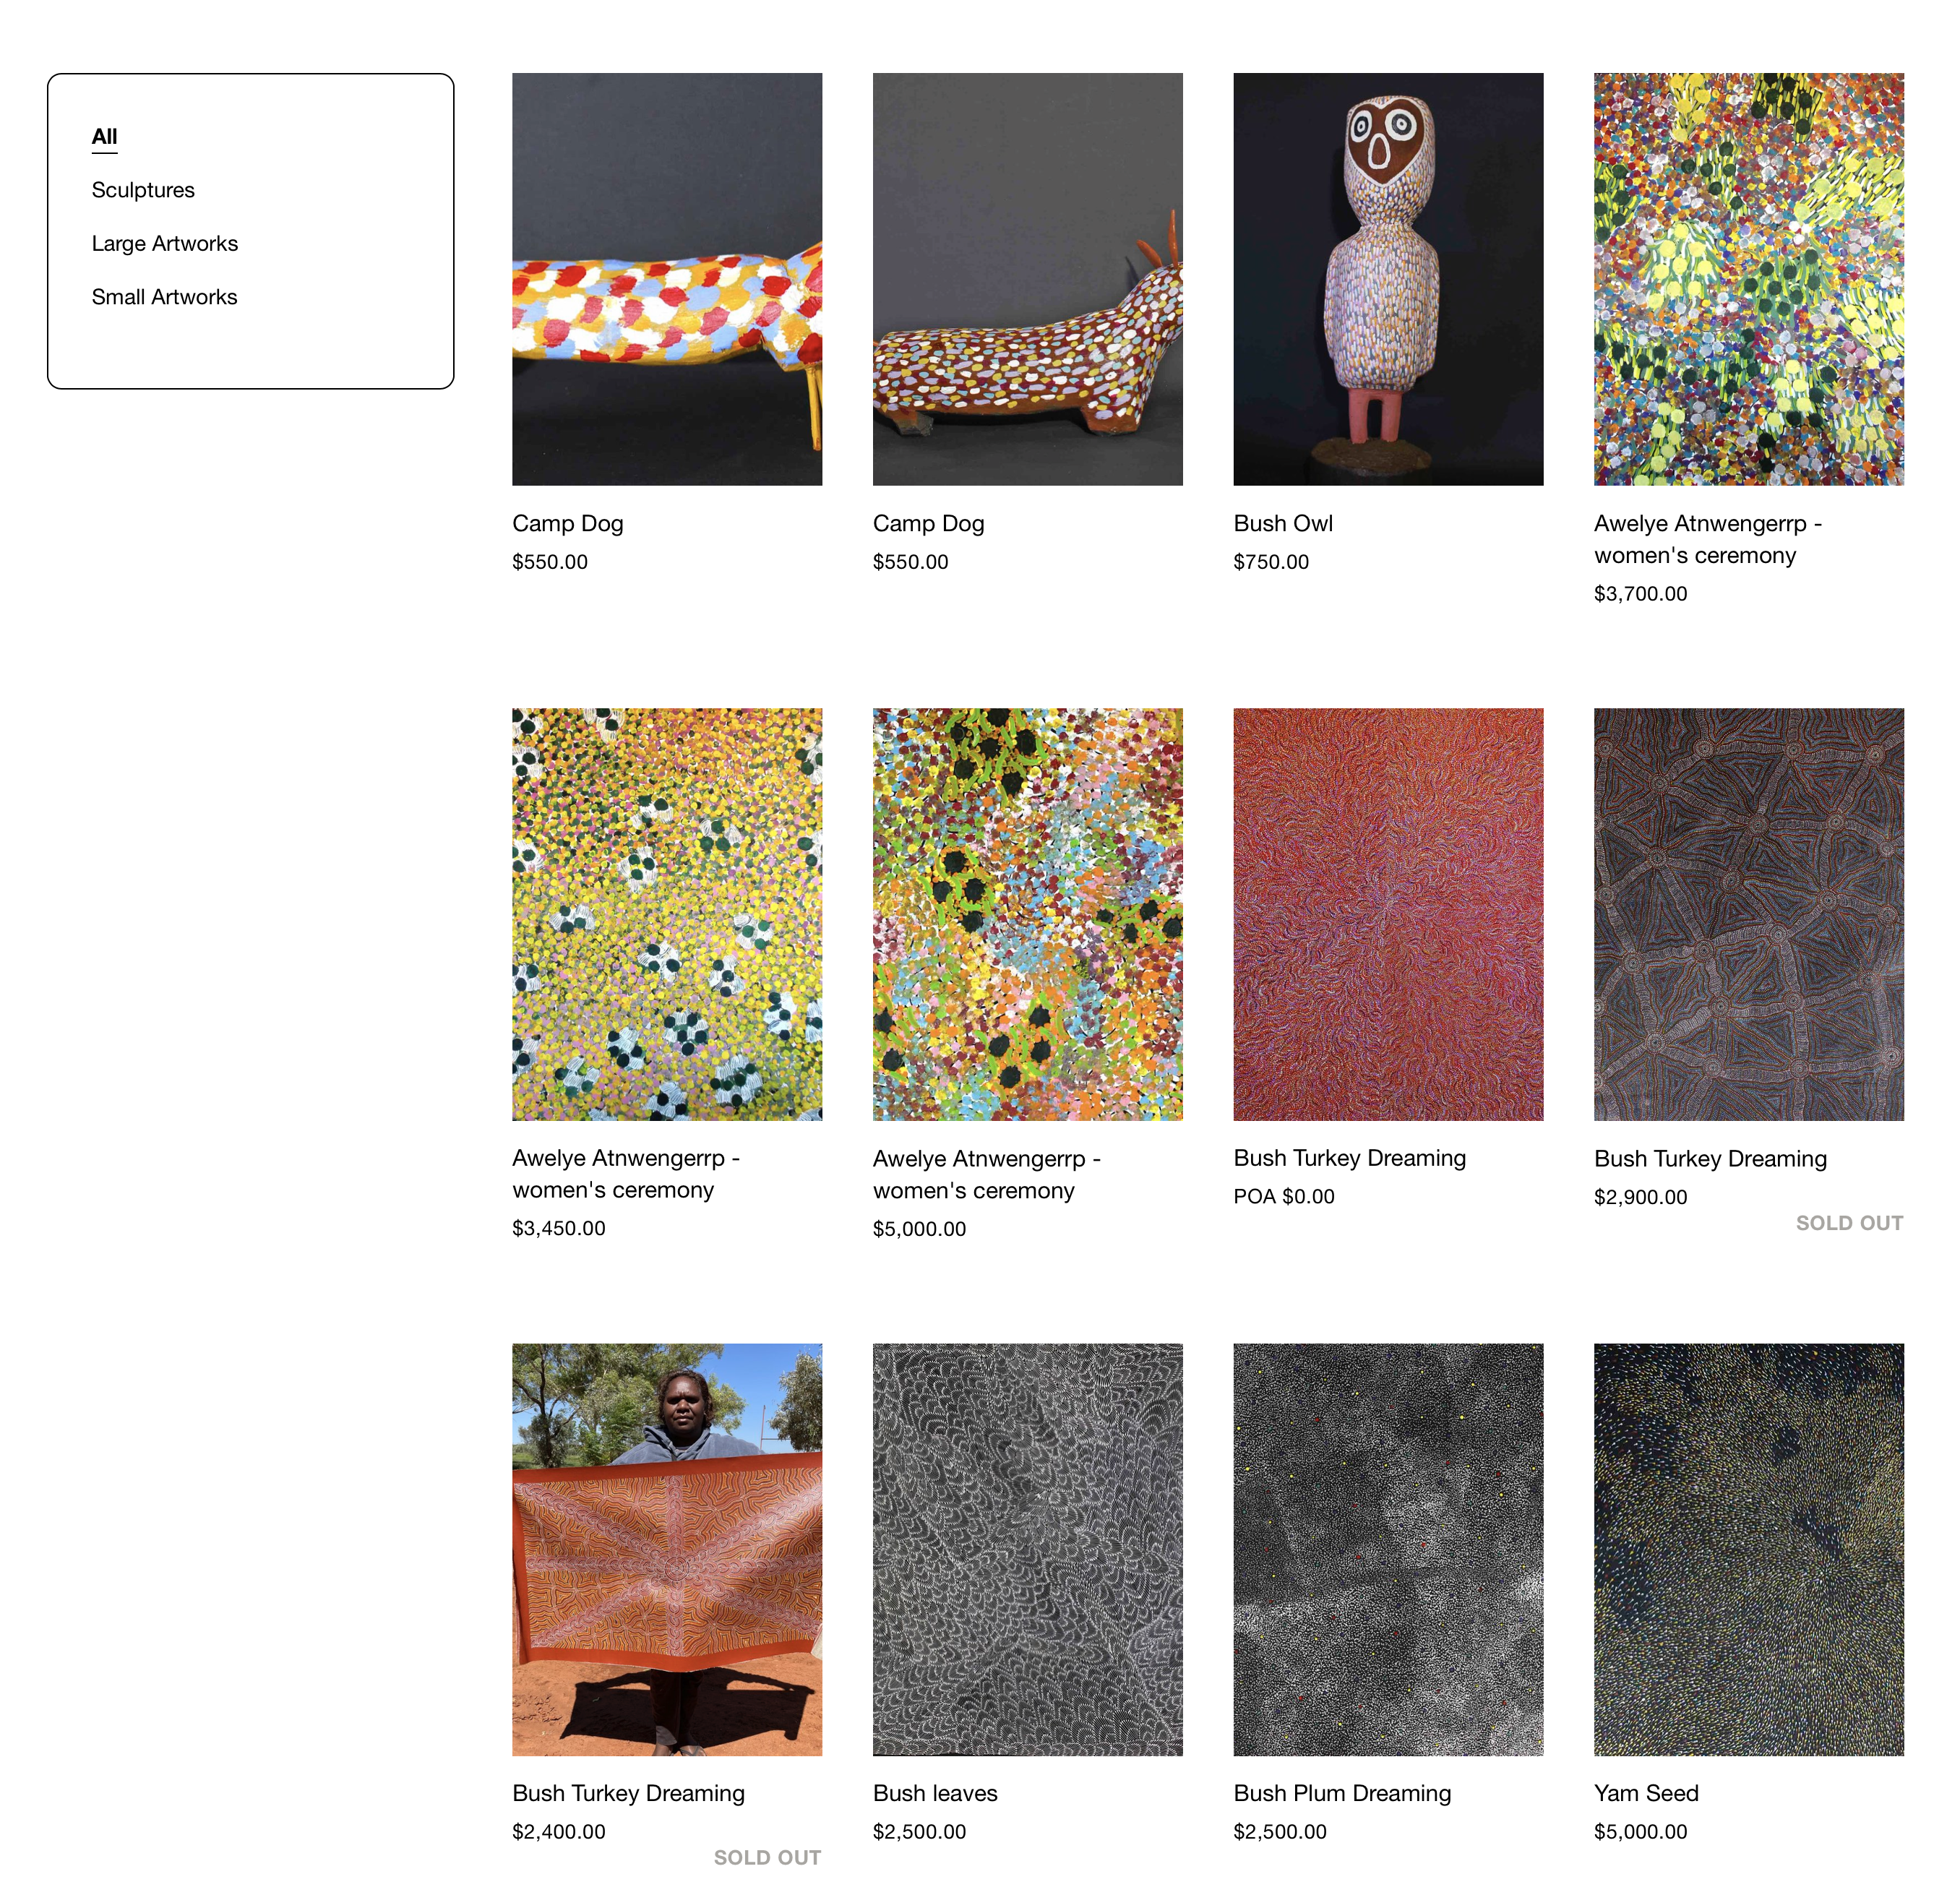View the Bush Owl sculpture image
This screenshot has width=1960, height=1882.
[1388, 279]
